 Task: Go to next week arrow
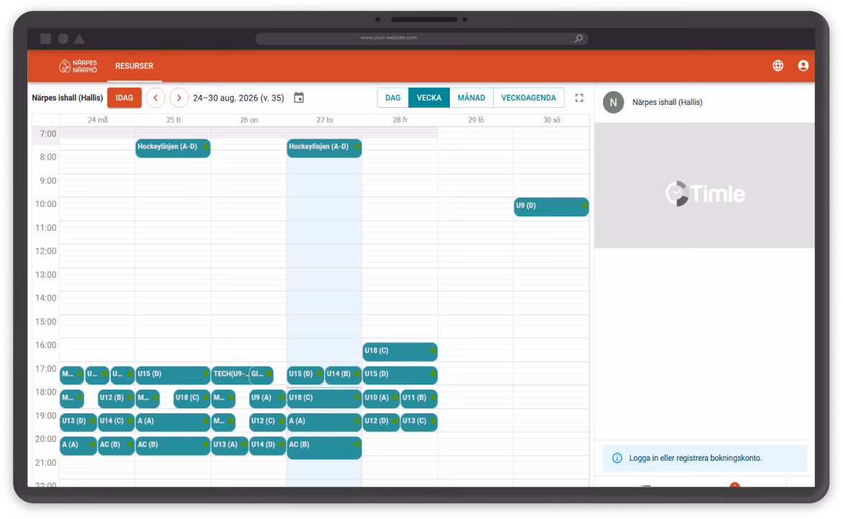(x=179, y=98)
